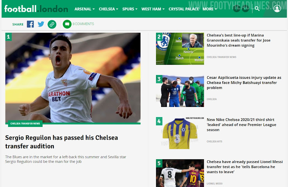This screenshot has height=187, width=288.
Task: Copy the article link with the chain icon
Action: click(x=52, y=24)
